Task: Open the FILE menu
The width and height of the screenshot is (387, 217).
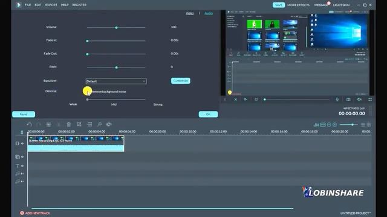Action: (x=28, y=5)
